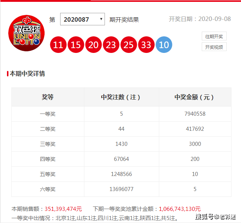Click the 中奖注数（注） column header
This screenshot has height=223, width=241.
[120, 97]
